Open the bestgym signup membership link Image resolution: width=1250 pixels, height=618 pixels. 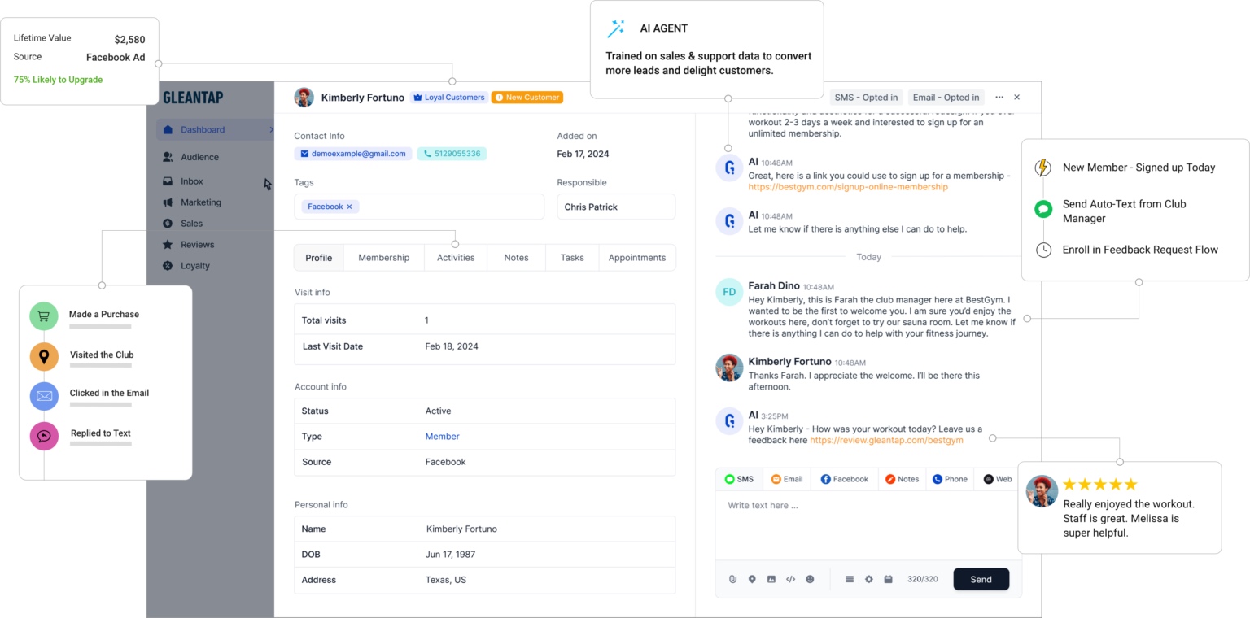848,187
